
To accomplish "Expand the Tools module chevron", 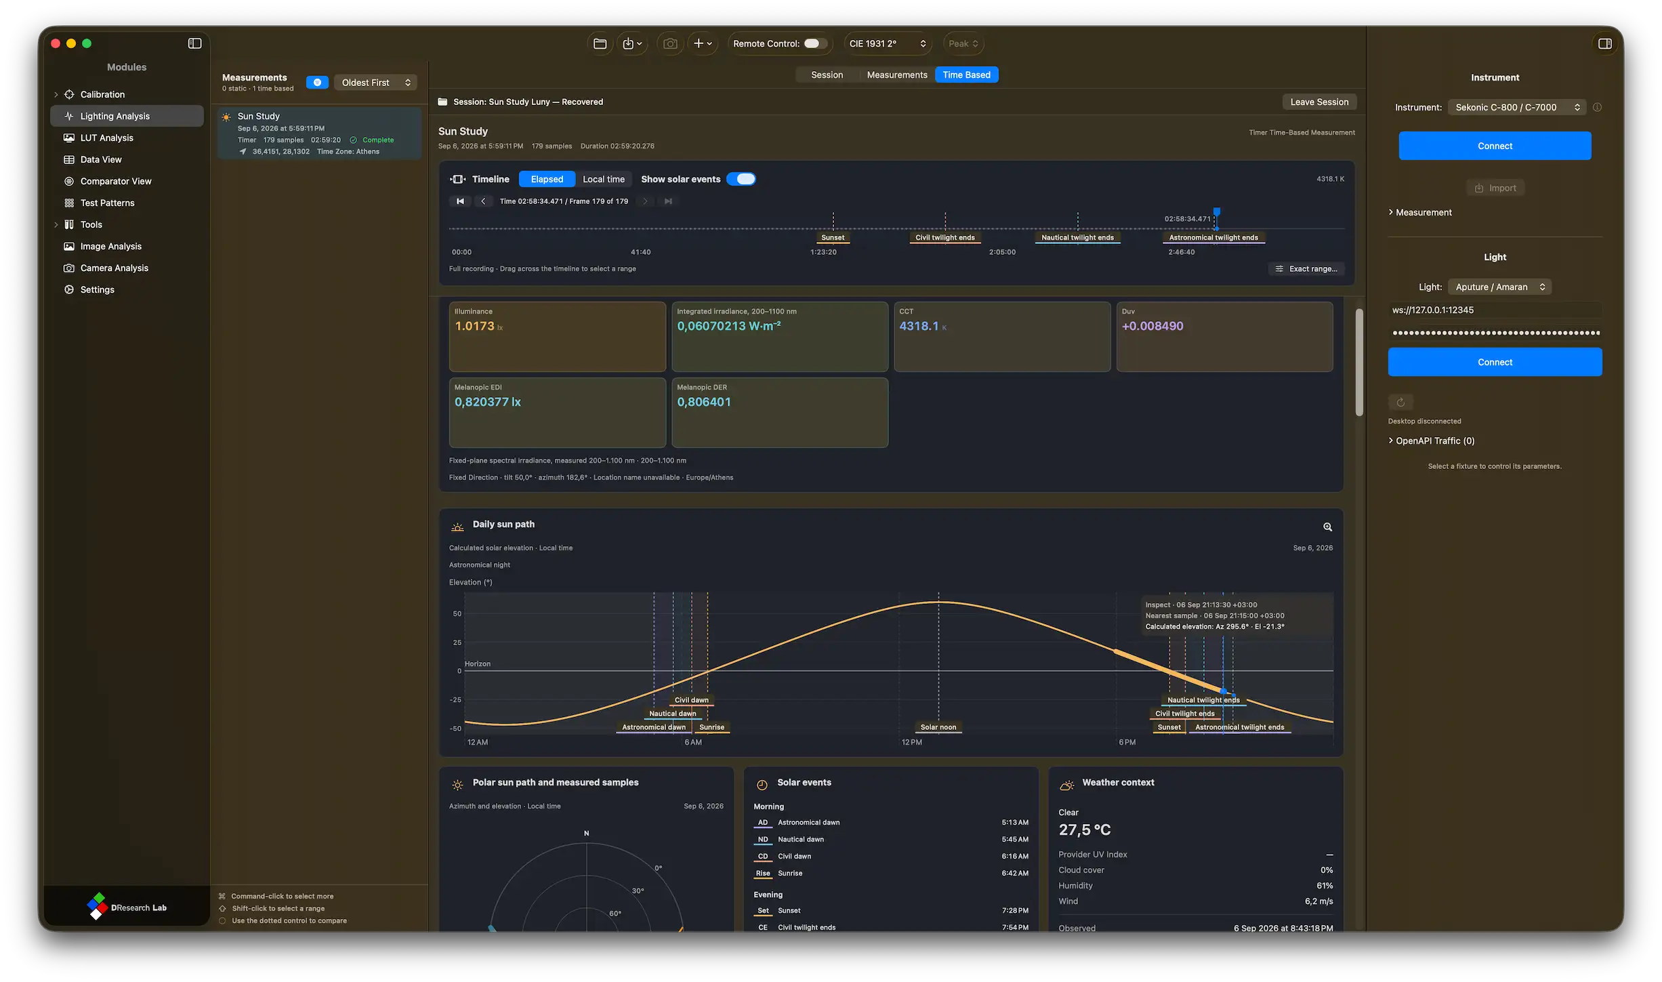I will click(x=56, y=224).
